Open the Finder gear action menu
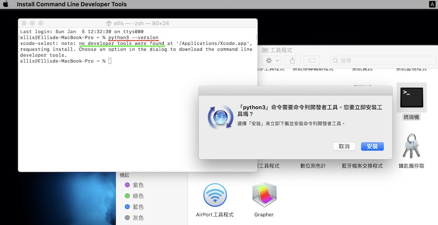Screen dimensions: 438x225 coord(272,60)
